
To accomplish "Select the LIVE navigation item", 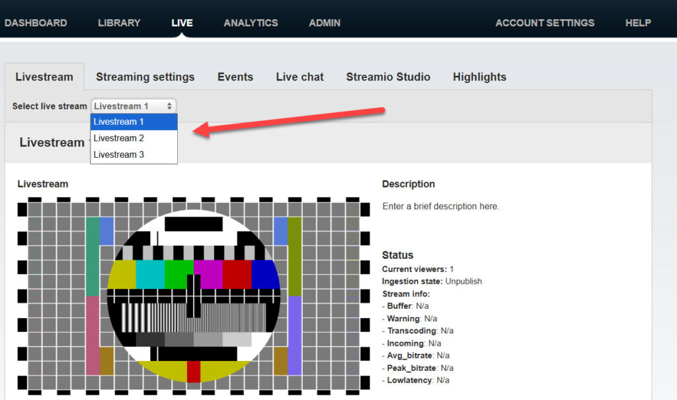I will pos(182,22).
